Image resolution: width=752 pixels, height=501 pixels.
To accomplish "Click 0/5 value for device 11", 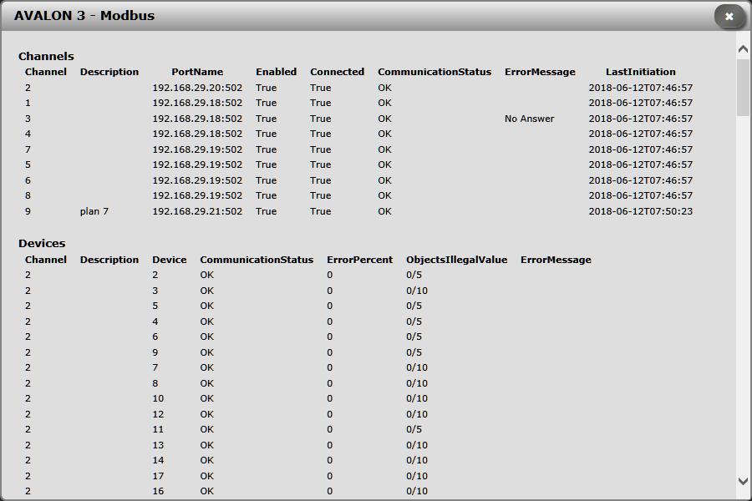I will tap(414, 429).
